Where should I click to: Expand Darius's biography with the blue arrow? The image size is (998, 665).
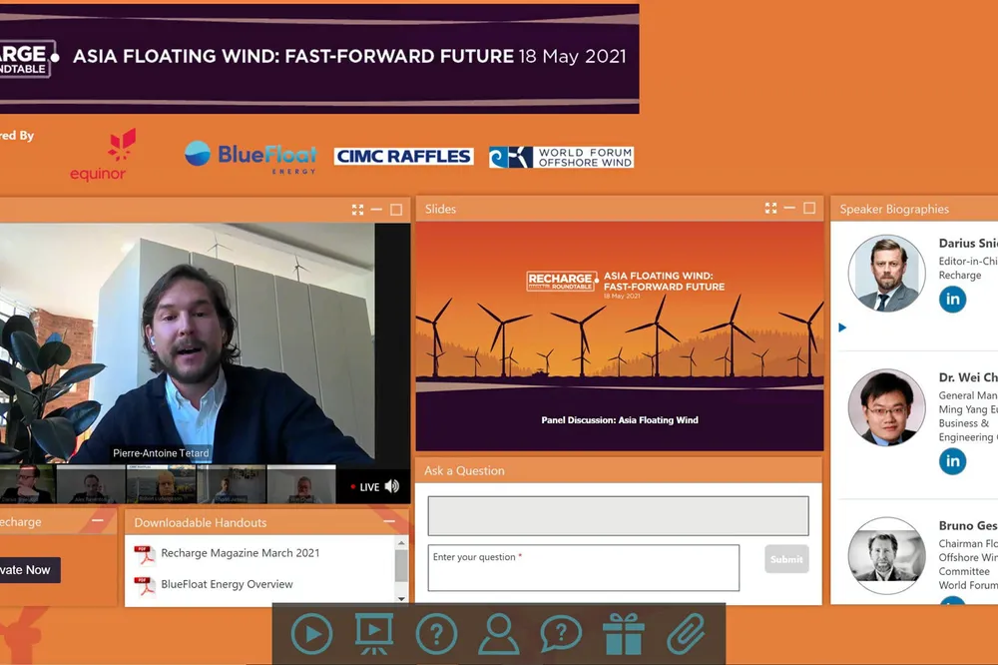[842, 328]
